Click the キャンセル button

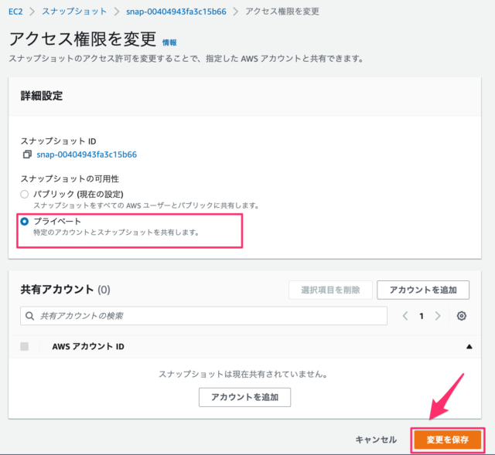[x=376, y=440]
